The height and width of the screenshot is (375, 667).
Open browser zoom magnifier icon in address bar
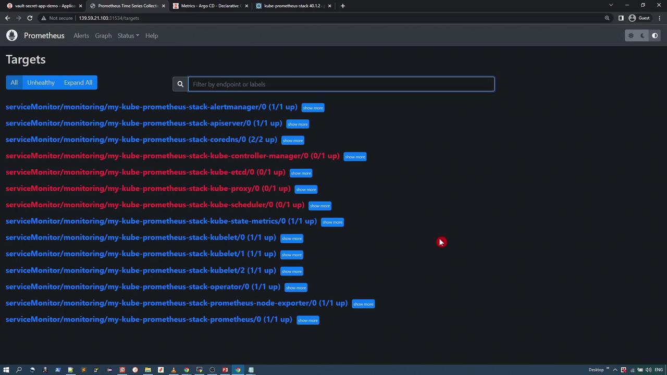[x=607, y=18]
